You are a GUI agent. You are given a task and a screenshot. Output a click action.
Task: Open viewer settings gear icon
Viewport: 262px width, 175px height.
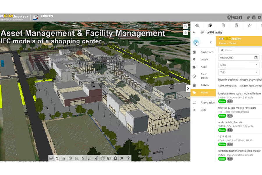[115, 158]
